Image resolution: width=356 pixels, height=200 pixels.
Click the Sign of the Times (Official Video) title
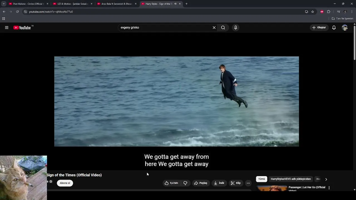[x=74, y=175]
